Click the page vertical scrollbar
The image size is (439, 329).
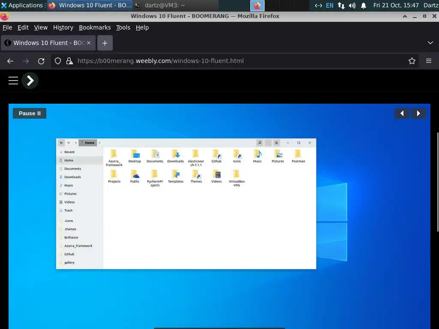(438, 182)
